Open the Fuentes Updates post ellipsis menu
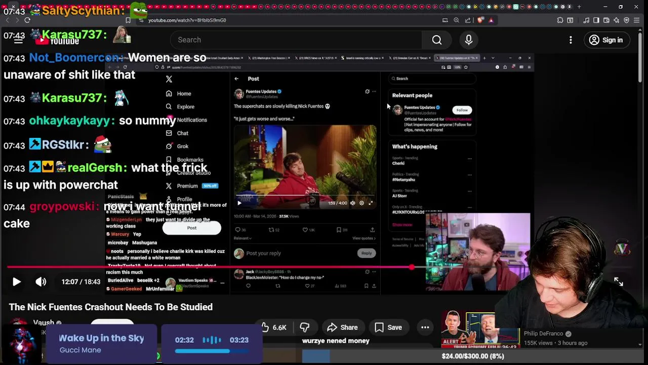 tap(374, 92)
